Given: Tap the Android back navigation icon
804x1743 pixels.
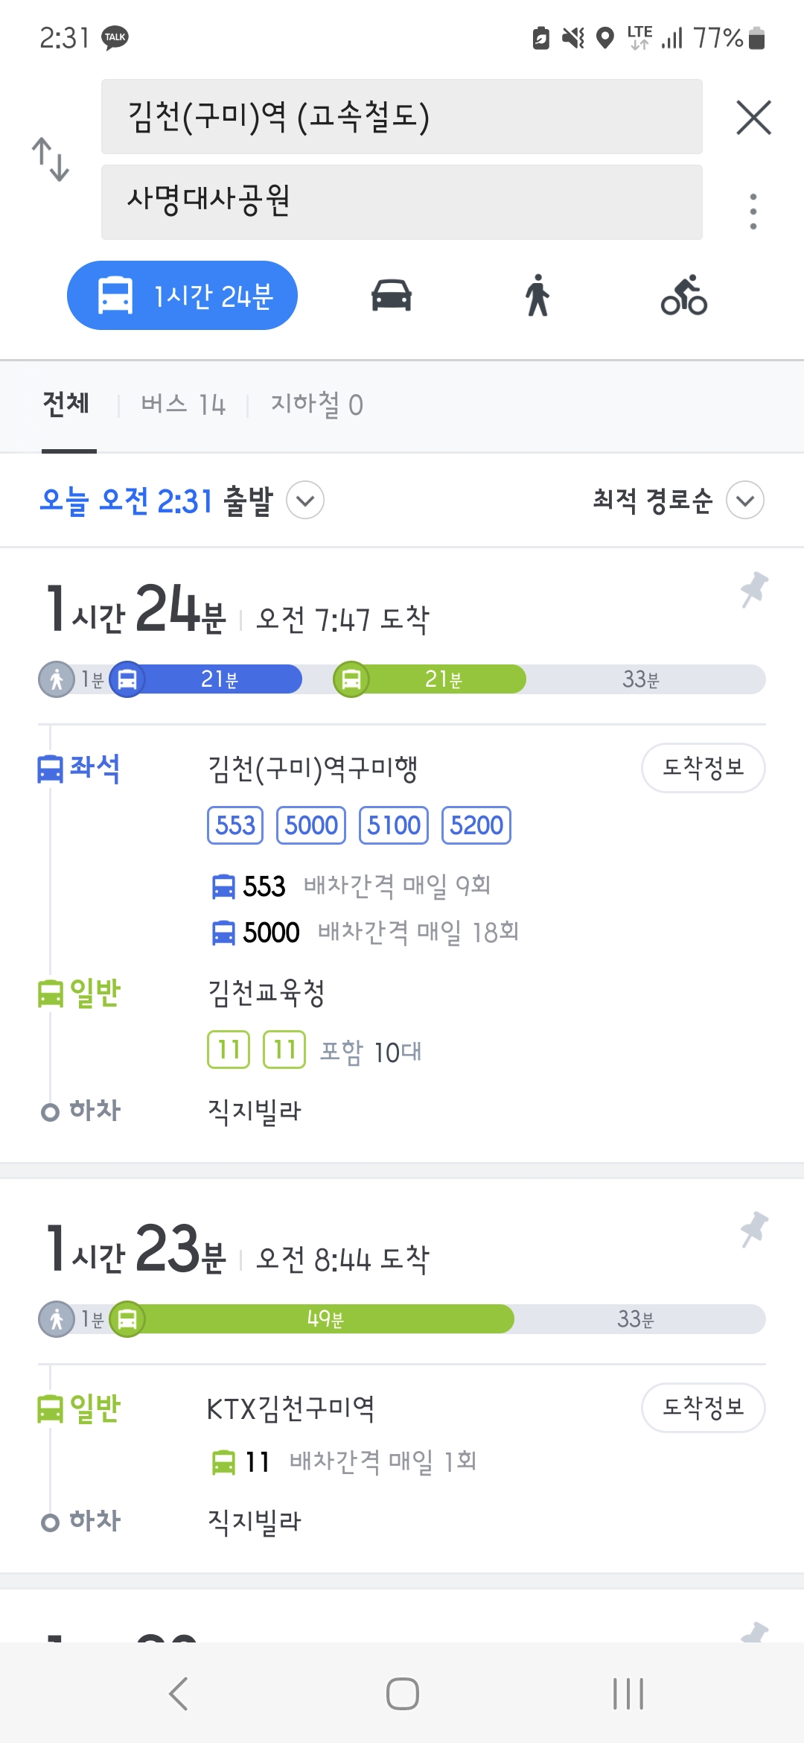Looking at the screenshot, I should click(x=179, y=1694).
